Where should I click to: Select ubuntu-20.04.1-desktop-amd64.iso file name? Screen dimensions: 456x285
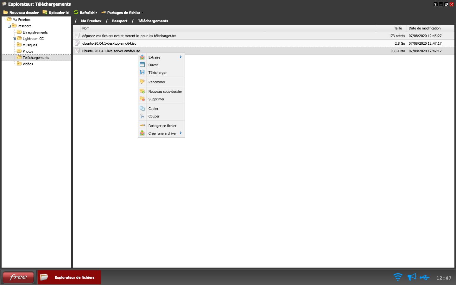coord(109,43)
